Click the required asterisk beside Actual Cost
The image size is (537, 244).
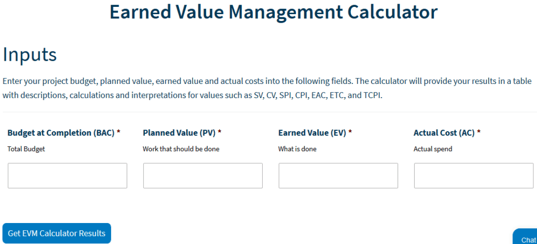tap(479, 133)
